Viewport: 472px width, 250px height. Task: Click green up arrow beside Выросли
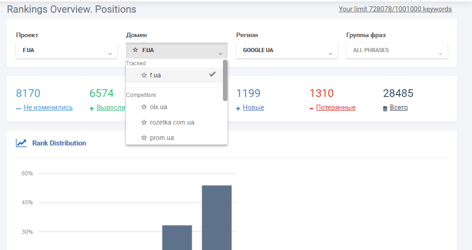click(x=92, y=109)
